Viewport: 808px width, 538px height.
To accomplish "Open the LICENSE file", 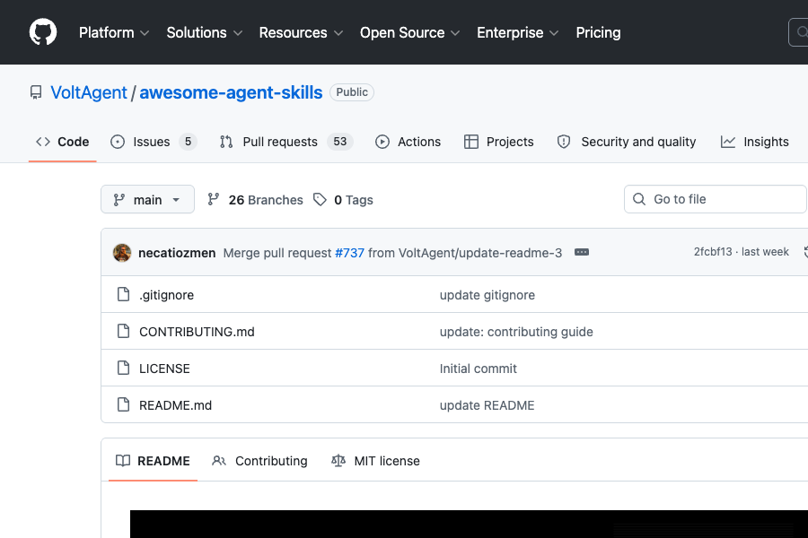I will pos(164,369).
